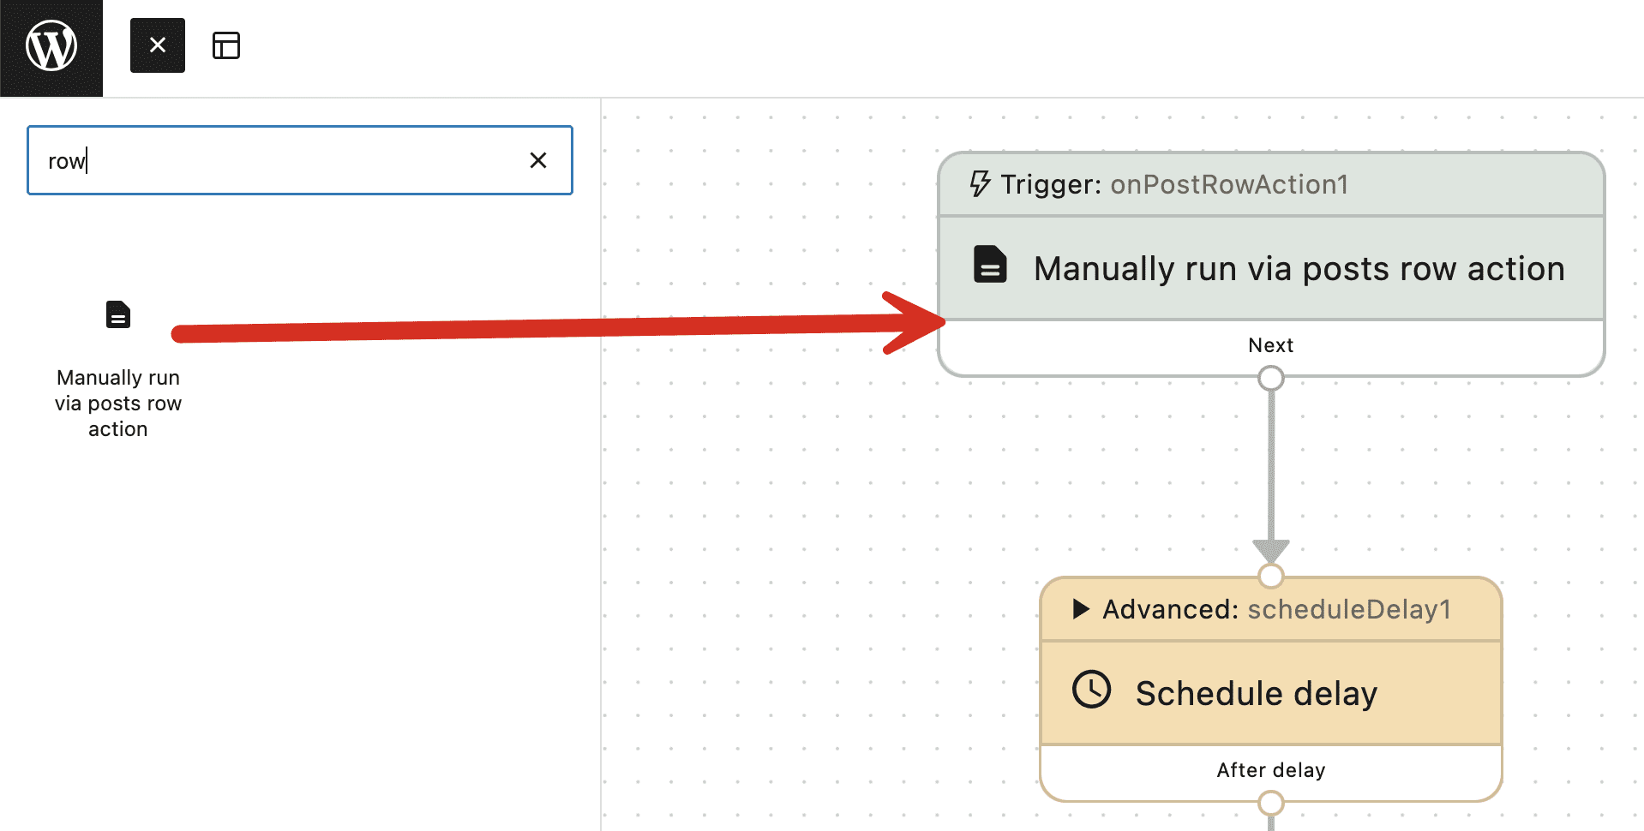
Task: Click the document icon inside the trigger node
Action: click(990, 265)
